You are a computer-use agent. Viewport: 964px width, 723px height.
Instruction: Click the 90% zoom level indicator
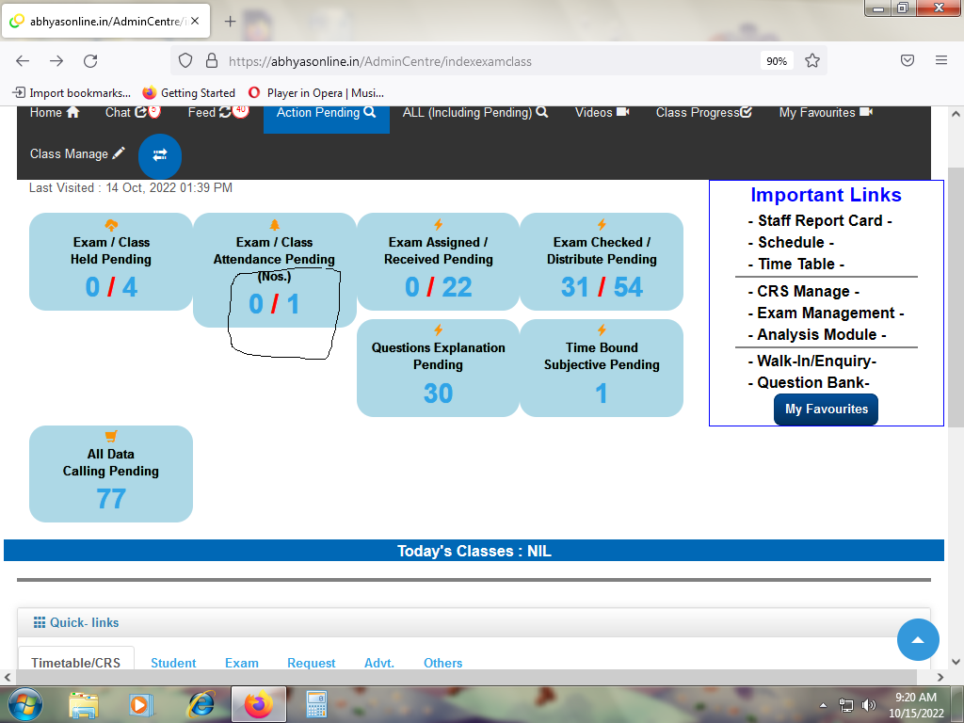[x=777, y=61]
